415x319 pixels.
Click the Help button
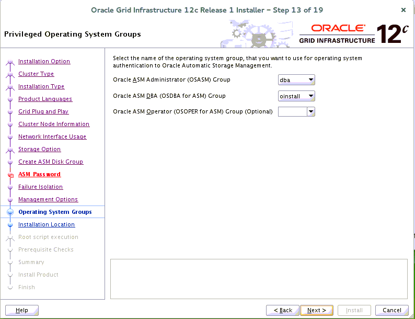tap(22, 310)
